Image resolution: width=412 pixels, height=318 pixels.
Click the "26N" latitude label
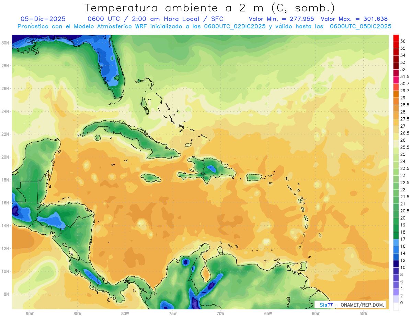(5, 89)
